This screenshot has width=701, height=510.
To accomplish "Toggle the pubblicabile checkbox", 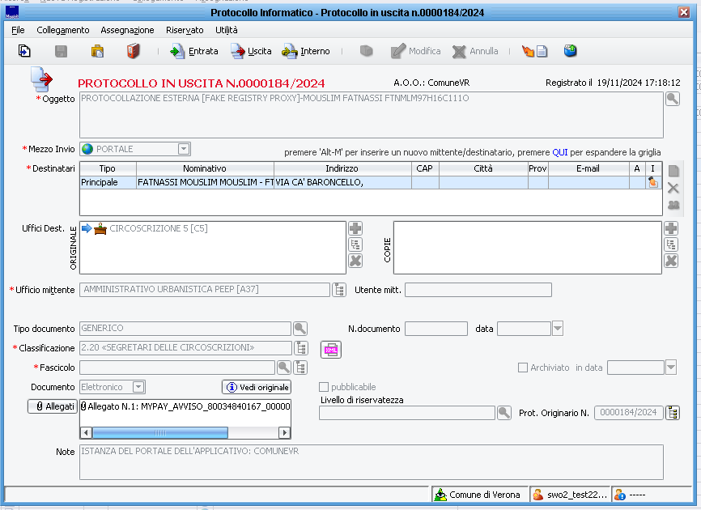I will [325, 387].
